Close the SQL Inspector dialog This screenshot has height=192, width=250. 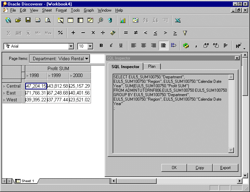237,58
